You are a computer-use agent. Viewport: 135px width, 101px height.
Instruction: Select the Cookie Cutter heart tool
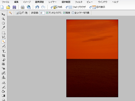pyautogui.click(x=3, y=60)
